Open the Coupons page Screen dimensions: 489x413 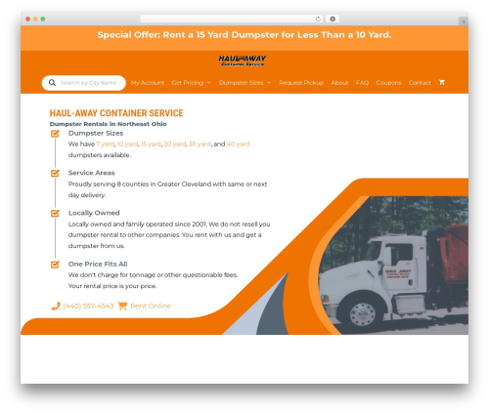click(388, 83)
